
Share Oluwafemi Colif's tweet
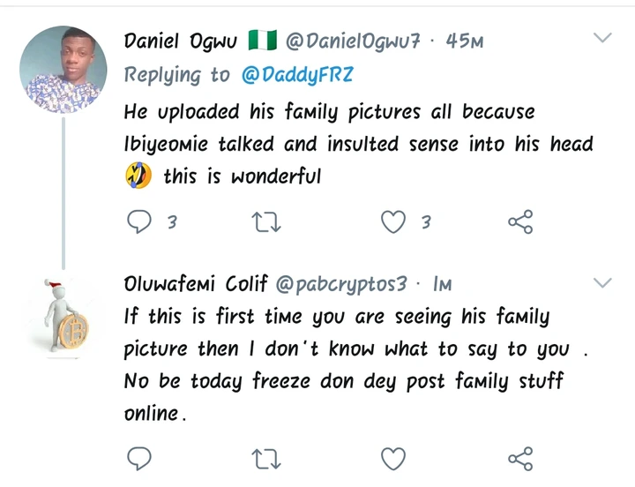click(520, 458)
